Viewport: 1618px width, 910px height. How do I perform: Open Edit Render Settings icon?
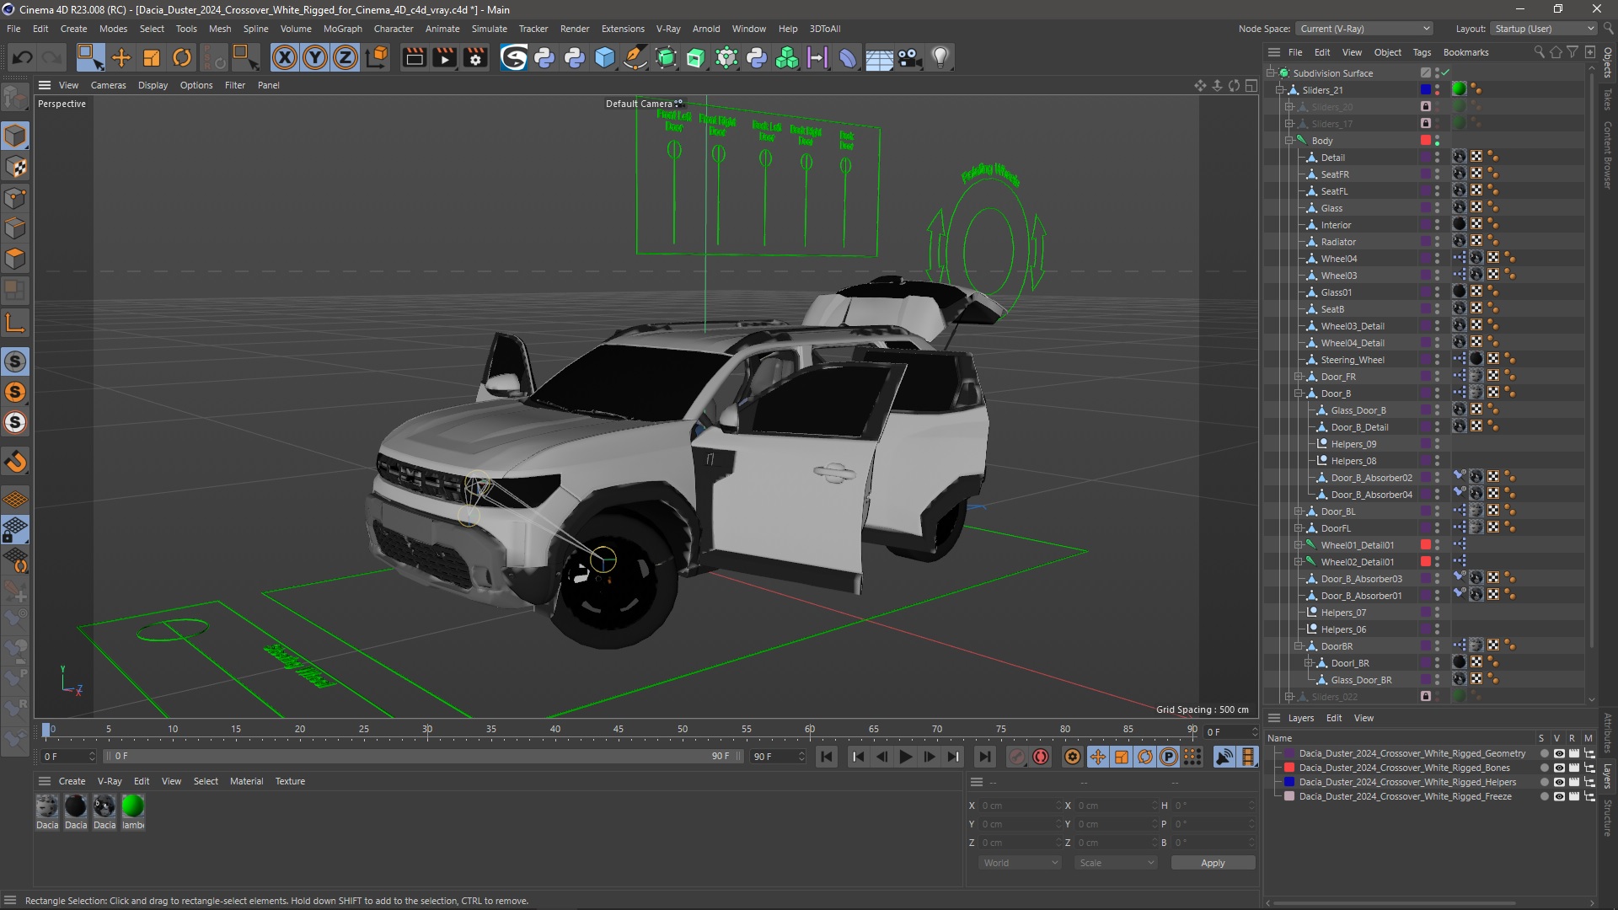(x=476, y=57)
